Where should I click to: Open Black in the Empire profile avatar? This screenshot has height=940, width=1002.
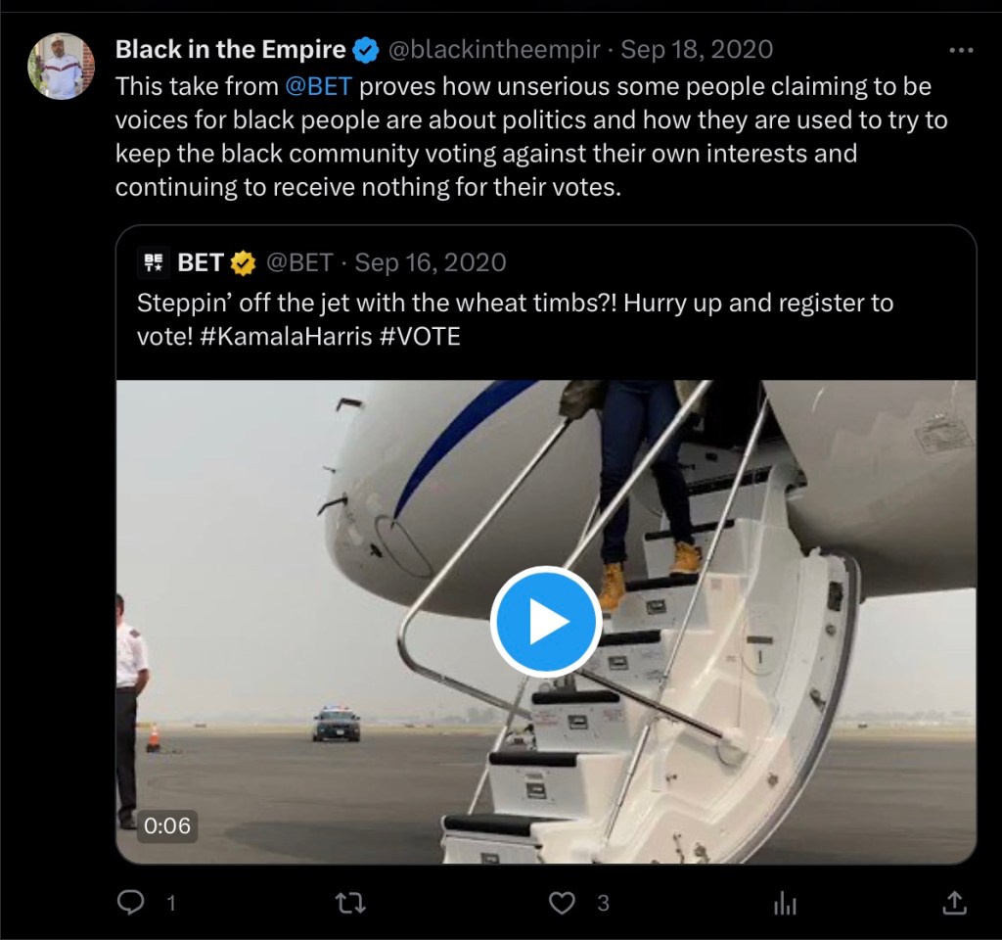click(61, 67)
